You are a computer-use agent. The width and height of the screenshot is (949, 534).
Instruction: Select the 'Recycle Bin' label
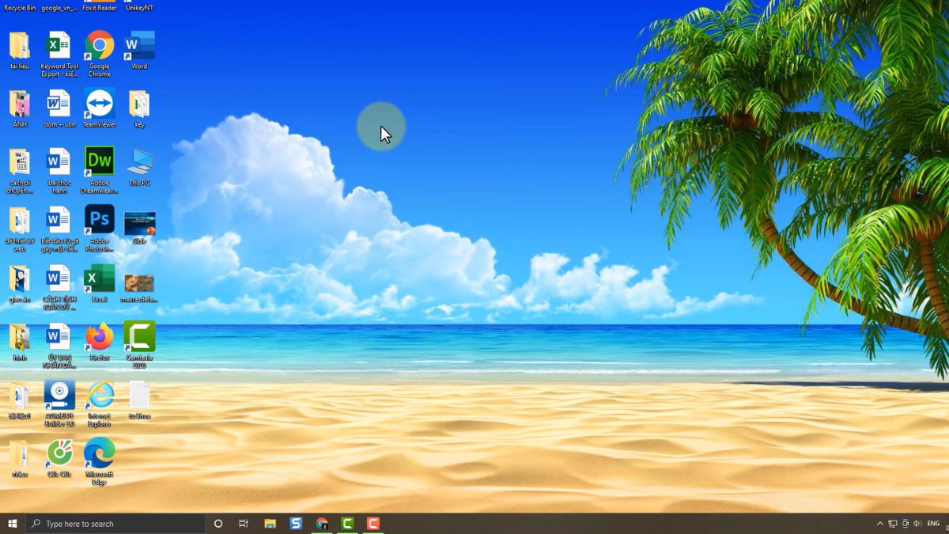pos(20,8)
